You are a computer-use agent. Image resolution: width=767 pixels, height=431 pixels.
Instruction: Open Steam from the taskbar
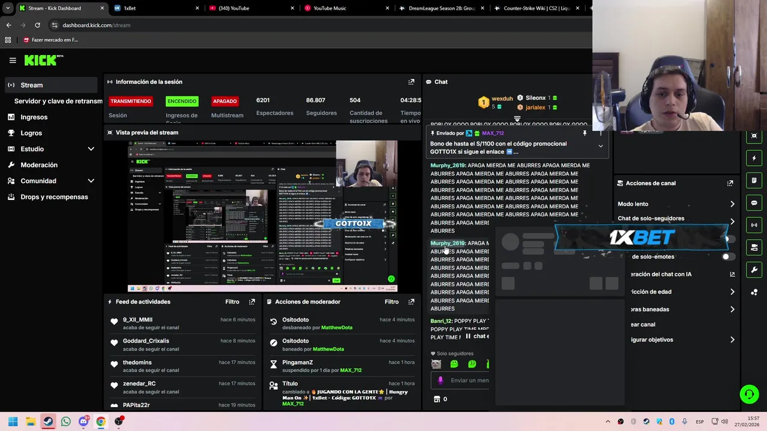[48, 421]
